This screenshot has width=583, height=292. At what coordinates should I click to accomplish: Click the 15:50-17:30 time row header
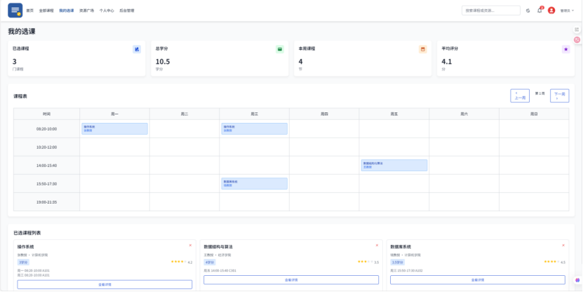click(x=46, y=184)
